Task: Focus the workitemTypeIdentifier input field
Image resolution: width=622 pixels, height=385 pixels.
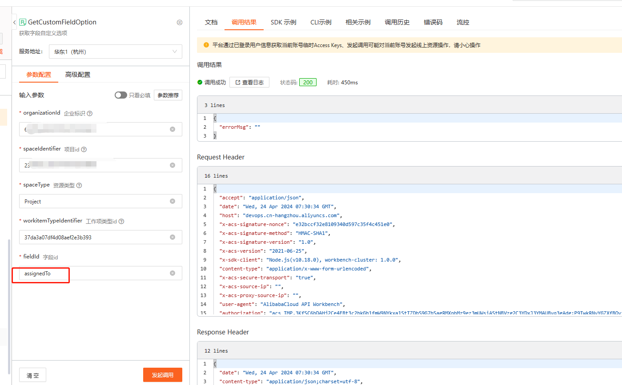Action: point(100,237)
